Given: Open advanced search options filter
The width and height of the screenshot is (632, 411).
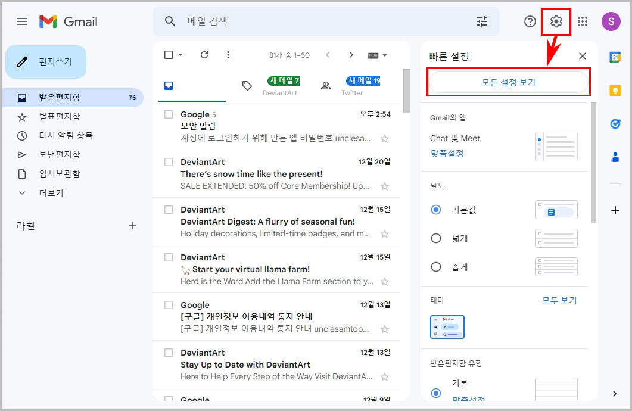Looking at the screenshot, I should coord(481,21).
